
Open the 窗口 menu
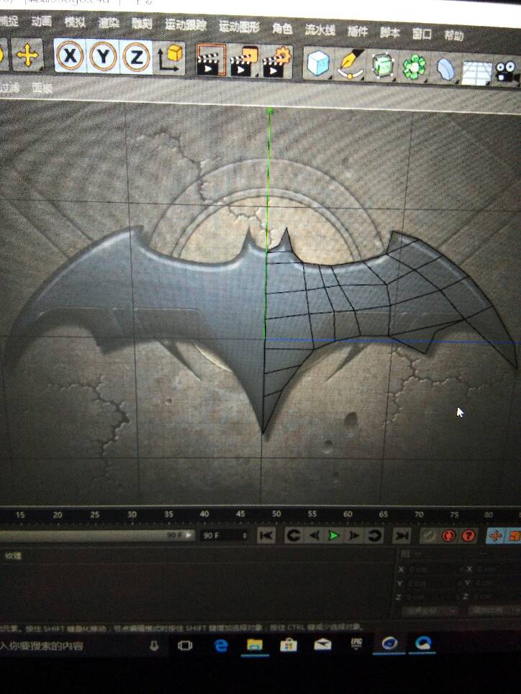click(x=422, y=34)
